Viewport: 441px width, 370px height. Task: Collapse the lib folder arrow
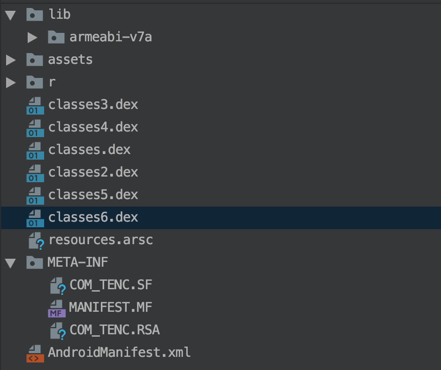pyautogui.click(x=11, y=15)
